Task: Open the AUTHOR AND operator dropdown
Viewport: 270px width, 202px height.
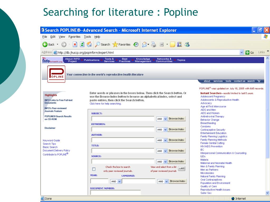Action: coord(165,140)
